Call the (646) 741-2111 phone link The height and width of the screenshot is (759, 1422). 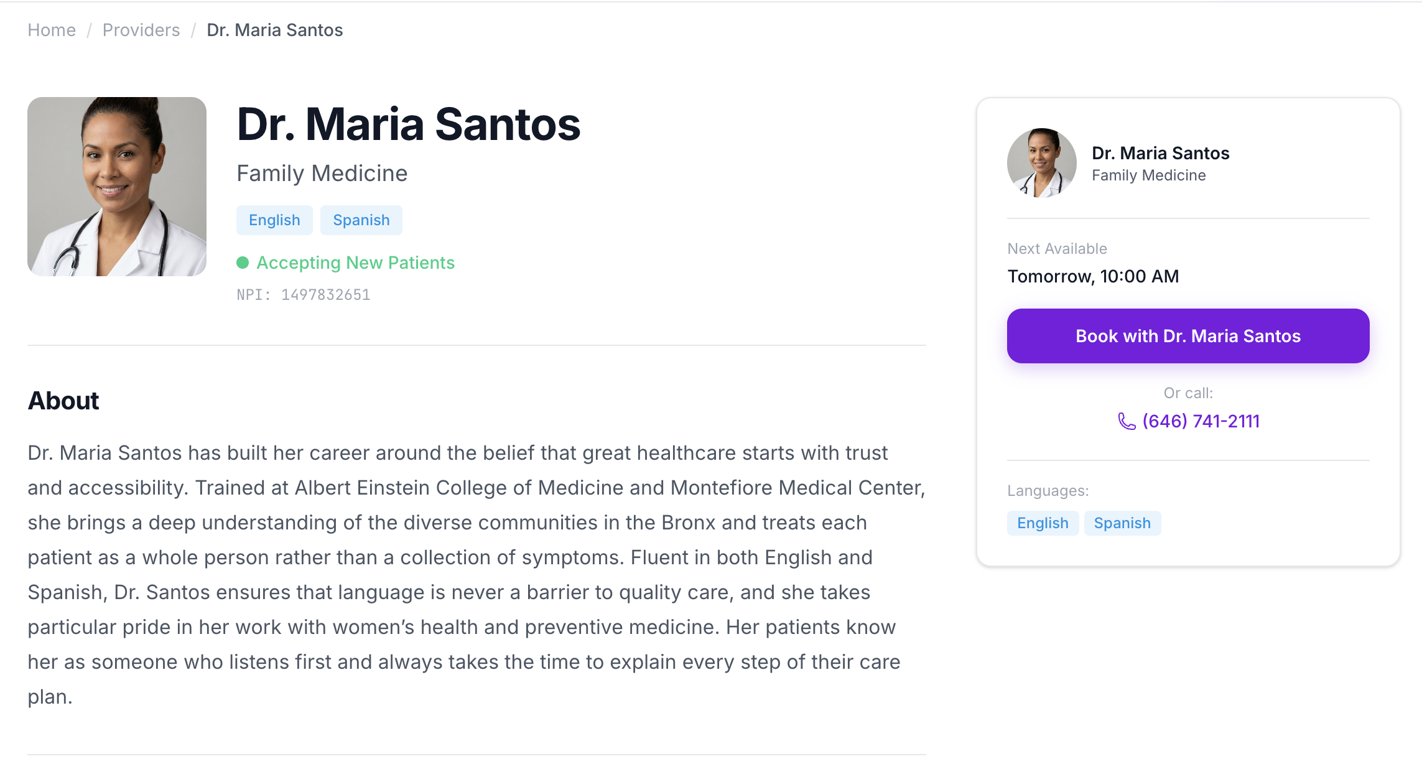(1201, 421)
